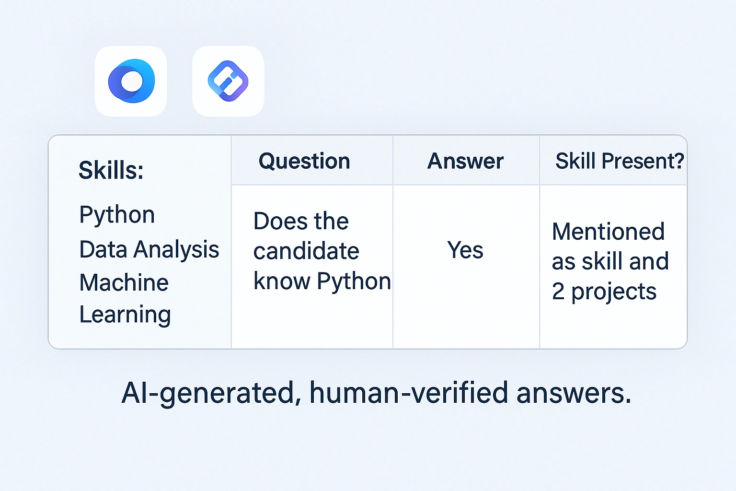Image resolution: width=736 pixels, height=491 pixels.
Task: Click the "Yes" answer cell
Action: tap(465, 250)
